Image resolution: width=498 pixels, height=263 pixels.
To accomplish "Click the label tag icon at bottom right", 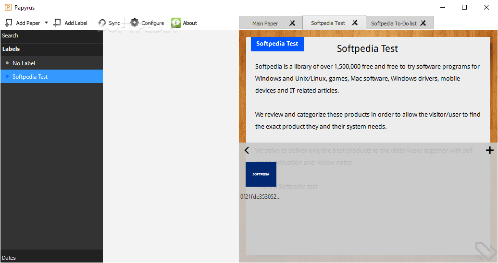I will point(486,251).
